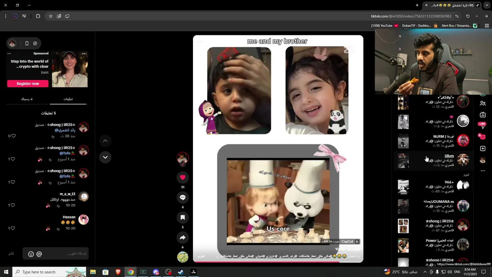492x277 pixels.
Task: Open the Sllum notification in the activity list
Action: point(433,160)
